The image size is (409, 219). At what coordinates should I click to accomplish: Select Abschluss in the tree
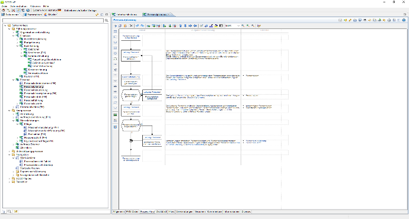(26, 148)
